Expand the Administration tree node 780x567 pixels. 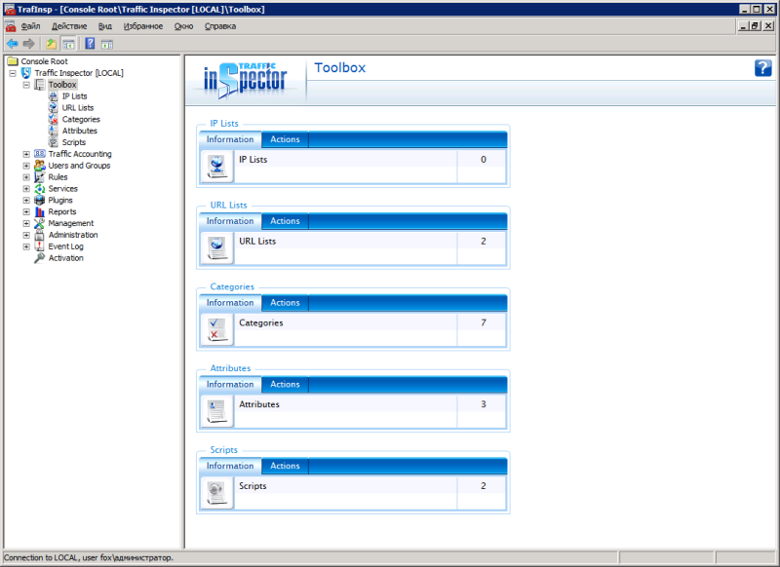[x=26, y=235]
